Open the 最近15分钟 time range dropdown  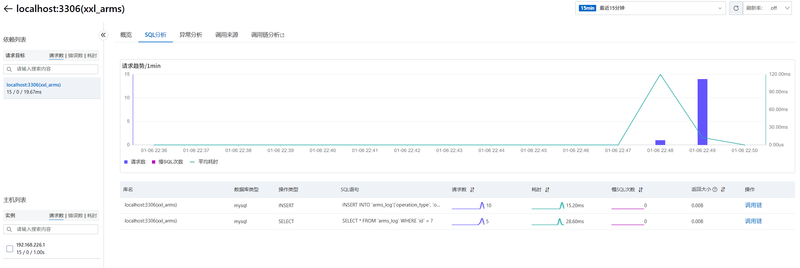tap(650, 8)
